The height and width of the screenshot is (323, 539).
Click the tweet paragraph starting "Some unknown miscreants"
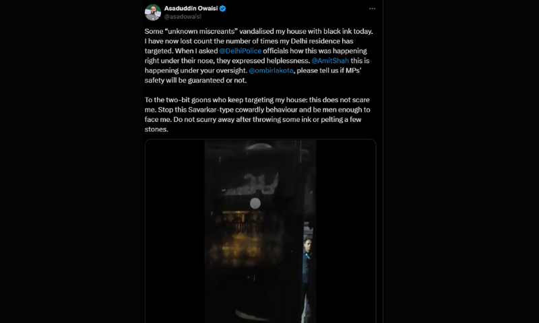pos(259,56)
